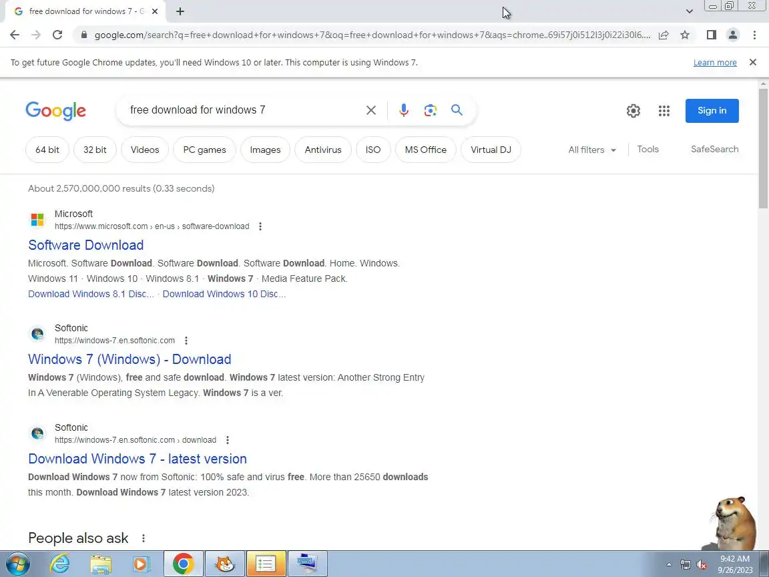769x577 pixels.
Task: Open 'Windows 7 (Windows) - Download' result
Action: point(130,359)
